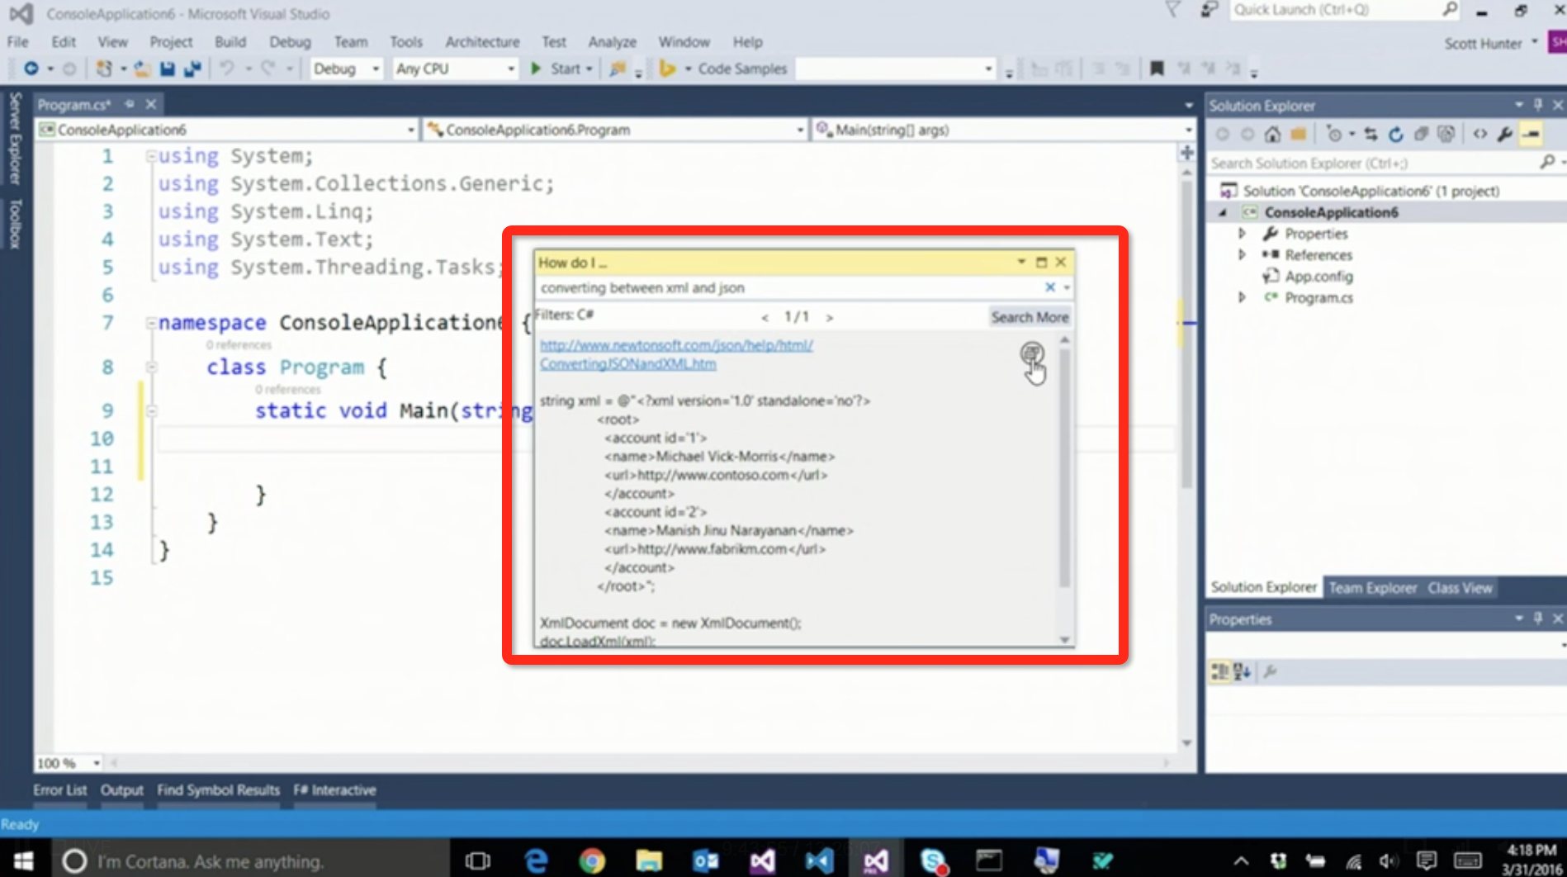Click the Collapse All icon in Solution Explorer
1567x877 pixels.
point(1421,134)
